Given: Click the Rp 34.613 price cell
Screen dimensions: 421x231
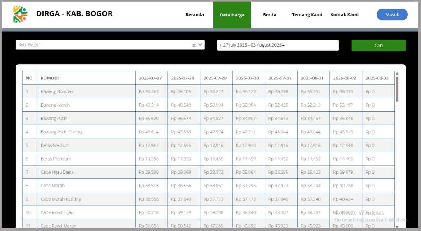Looking at the screenshot, I should [281, 118].
